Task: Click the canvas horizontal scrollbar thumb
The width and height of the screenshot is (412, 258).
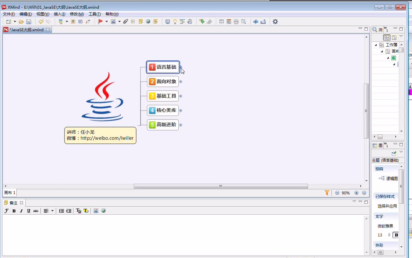Action: coord(221,186)
